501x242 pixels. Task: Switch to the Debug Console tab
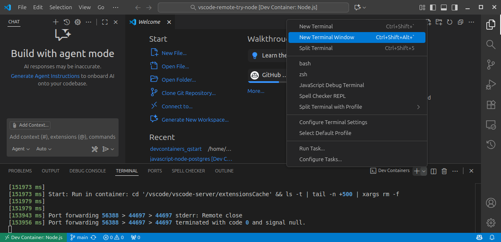point(88,171)
